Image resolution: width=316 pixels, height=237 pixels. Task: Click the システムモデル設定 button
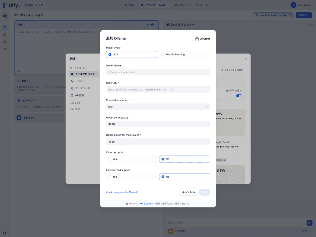[232, 70]
